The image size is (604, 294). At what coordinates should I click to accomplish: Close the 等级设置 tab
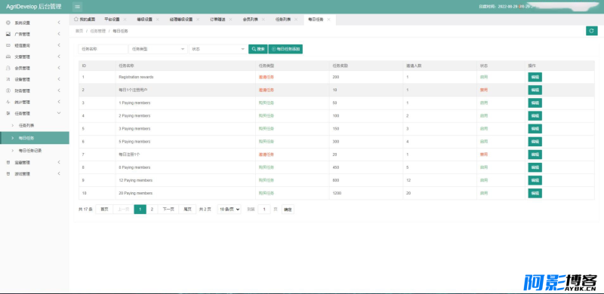(x=158, y=20)
